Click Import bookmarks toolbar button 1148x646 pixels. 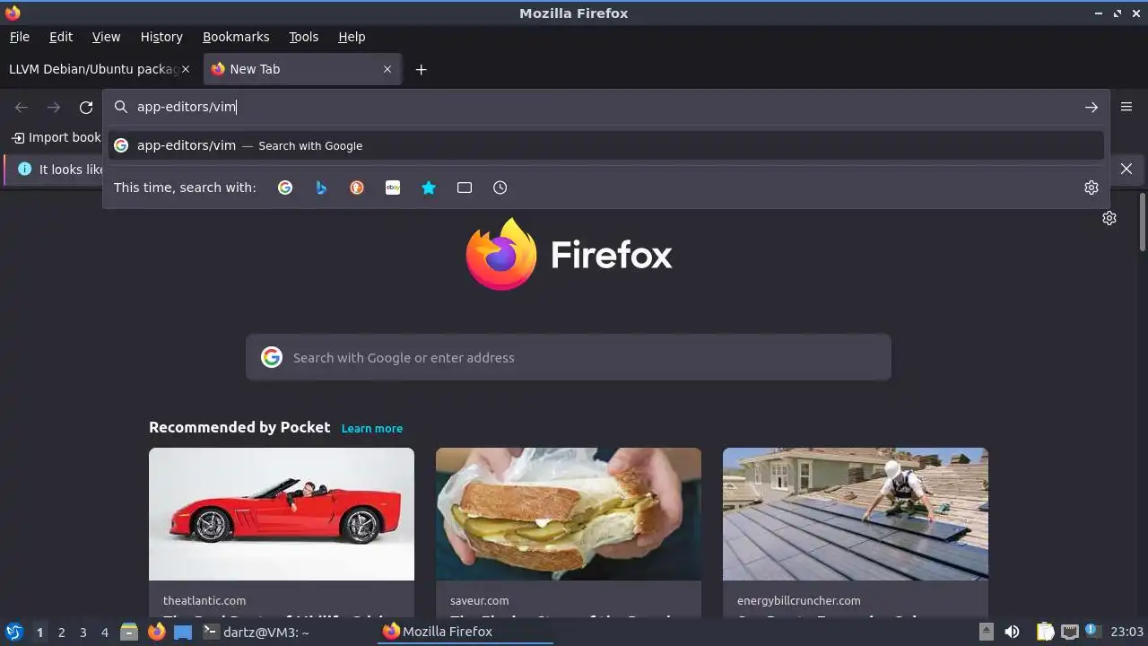point(56,137)
